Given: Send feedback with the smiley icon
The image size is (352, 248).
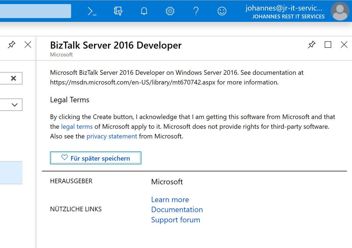Looking at the screenshot, I should (x=222, y=11).
